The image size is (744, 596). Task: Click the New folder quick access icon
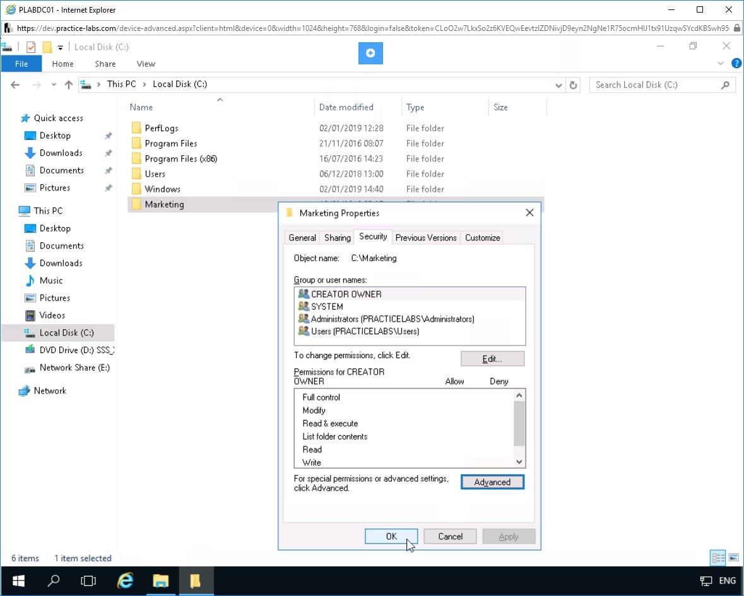tap(47, 47)
